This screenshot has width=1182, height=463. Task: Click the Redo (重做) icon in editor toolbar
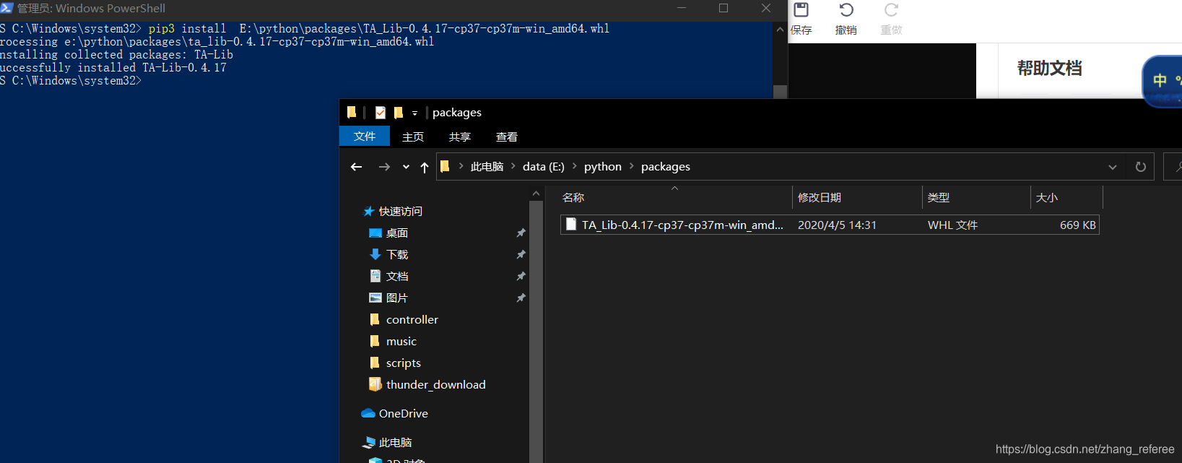click(892, 10)
